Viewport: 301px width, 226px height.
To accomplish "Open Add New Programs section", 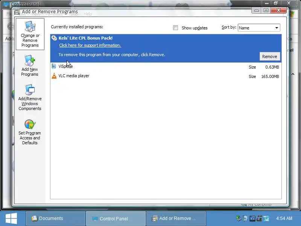I will tap(30, 66).
